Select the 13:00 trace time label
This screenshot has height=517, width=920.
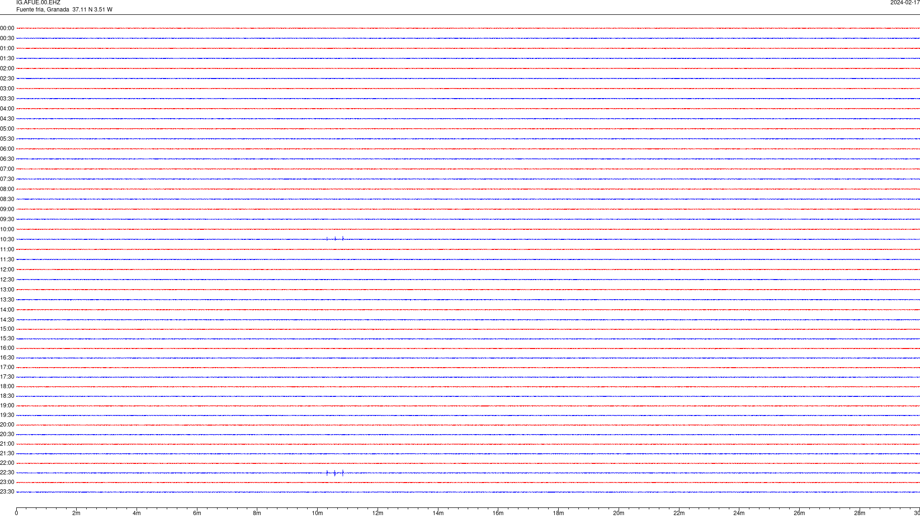(7, 290)
